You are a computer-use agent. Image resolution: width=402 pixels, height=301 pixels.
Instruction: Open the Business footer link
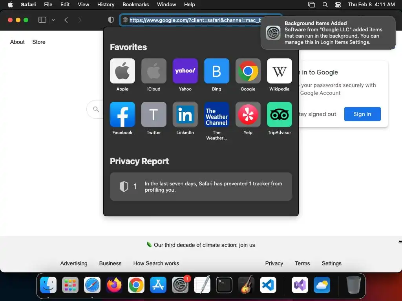point(110,263)
